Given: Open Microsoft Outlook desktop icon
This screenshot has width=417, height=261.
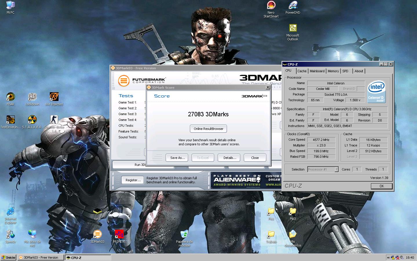Looking at the screenshot, I should coord(293,32).
